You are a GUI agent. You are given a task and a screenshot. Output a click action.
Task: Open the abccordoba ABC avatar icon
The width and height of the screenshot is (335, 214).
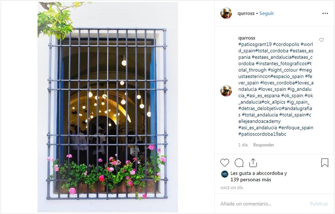coord(225,174)
